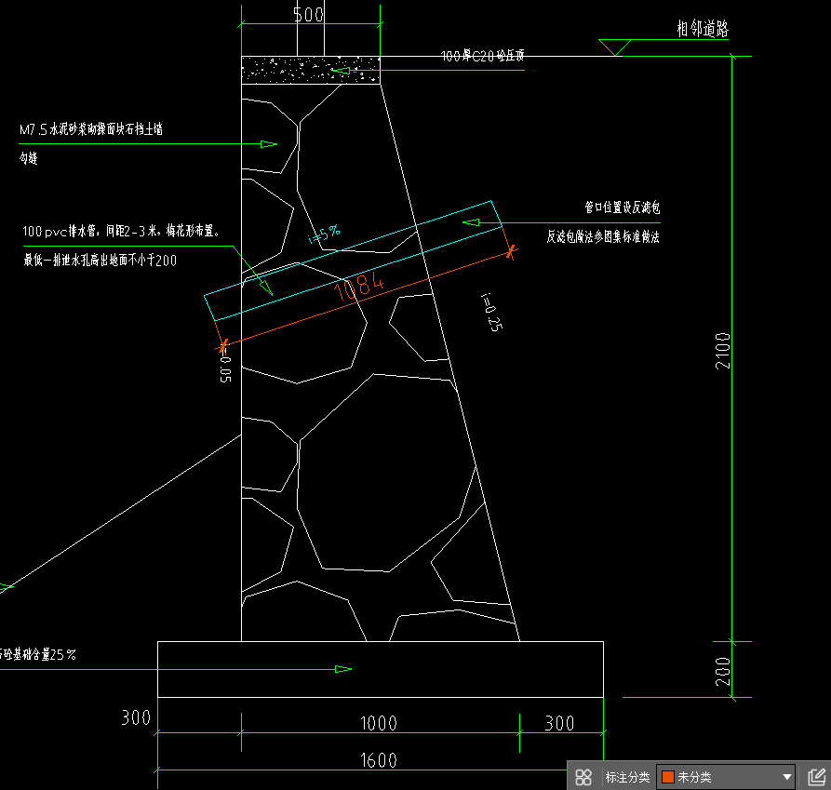Select the 相邻道路 text label
Image resolution: width=831 pixels, height=790 pixels.
[703, 29]
